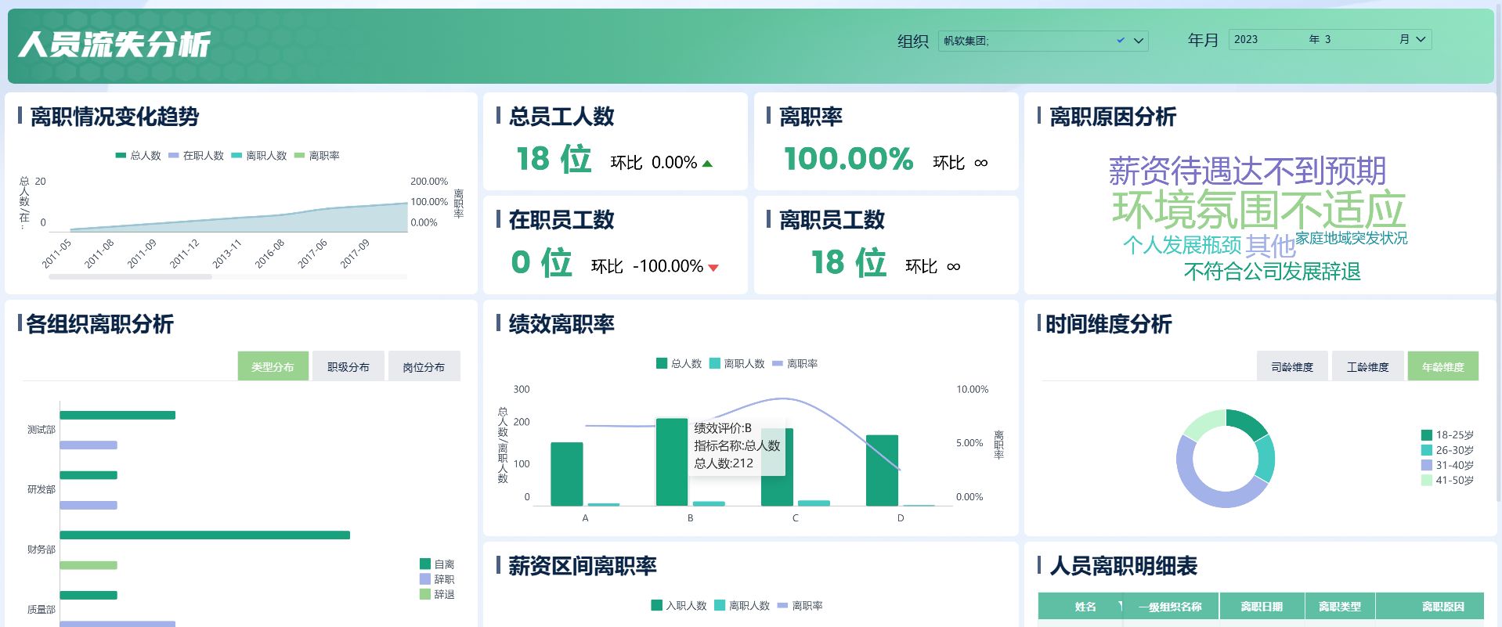
Task: Toggle 离职率 legend in 绩效离职率 chart
Action: coord(795,363)
